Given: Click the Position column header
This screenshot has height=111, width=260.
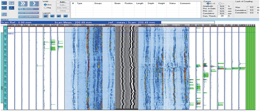Looking at the screenshot, I should (x=129, y=3).
